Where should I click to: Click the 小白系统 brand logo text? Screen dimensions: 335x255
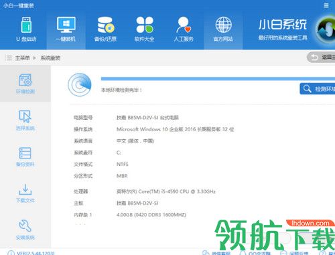click(283, 24)
